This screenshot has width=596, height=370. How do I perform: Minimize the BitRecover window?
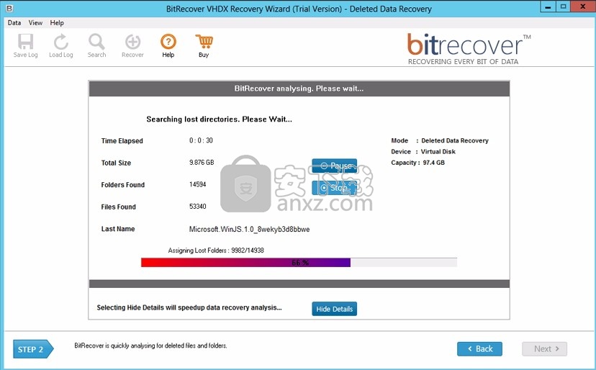pos(548,6)
